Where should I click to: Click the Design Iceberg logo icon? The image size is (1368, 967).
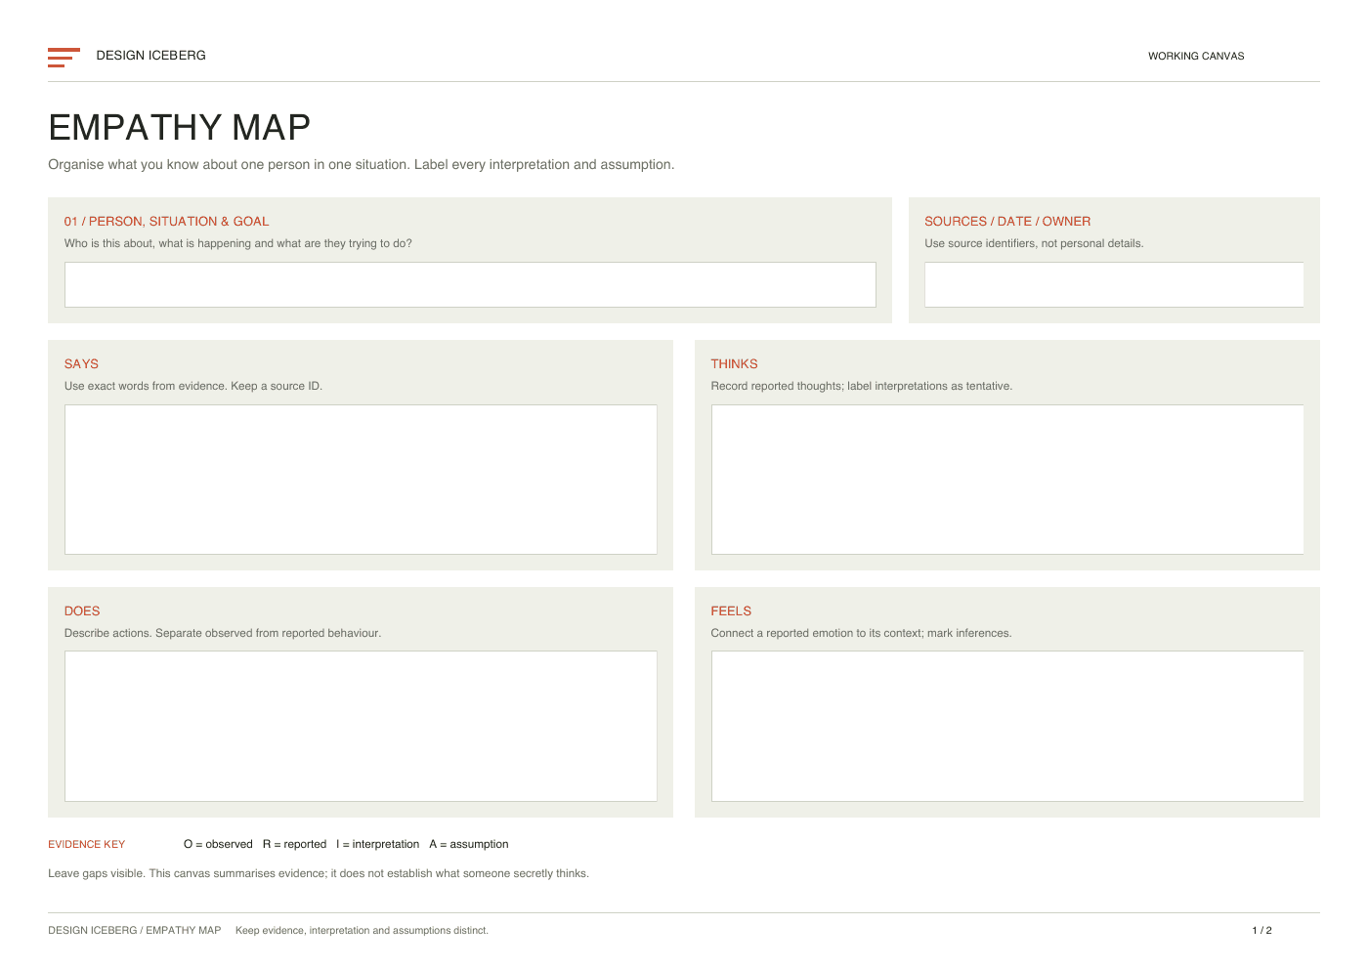(x=64, y=58)
